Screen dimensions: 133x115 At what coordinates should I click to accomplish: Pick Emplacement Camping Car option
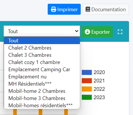(42, 69)
